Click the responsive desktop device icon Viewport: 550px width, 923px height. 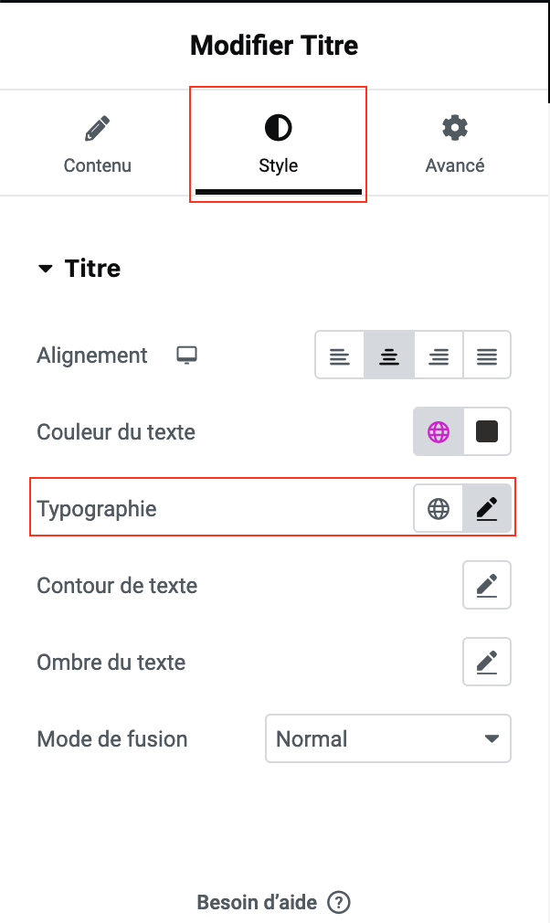(x=187, y=355)
